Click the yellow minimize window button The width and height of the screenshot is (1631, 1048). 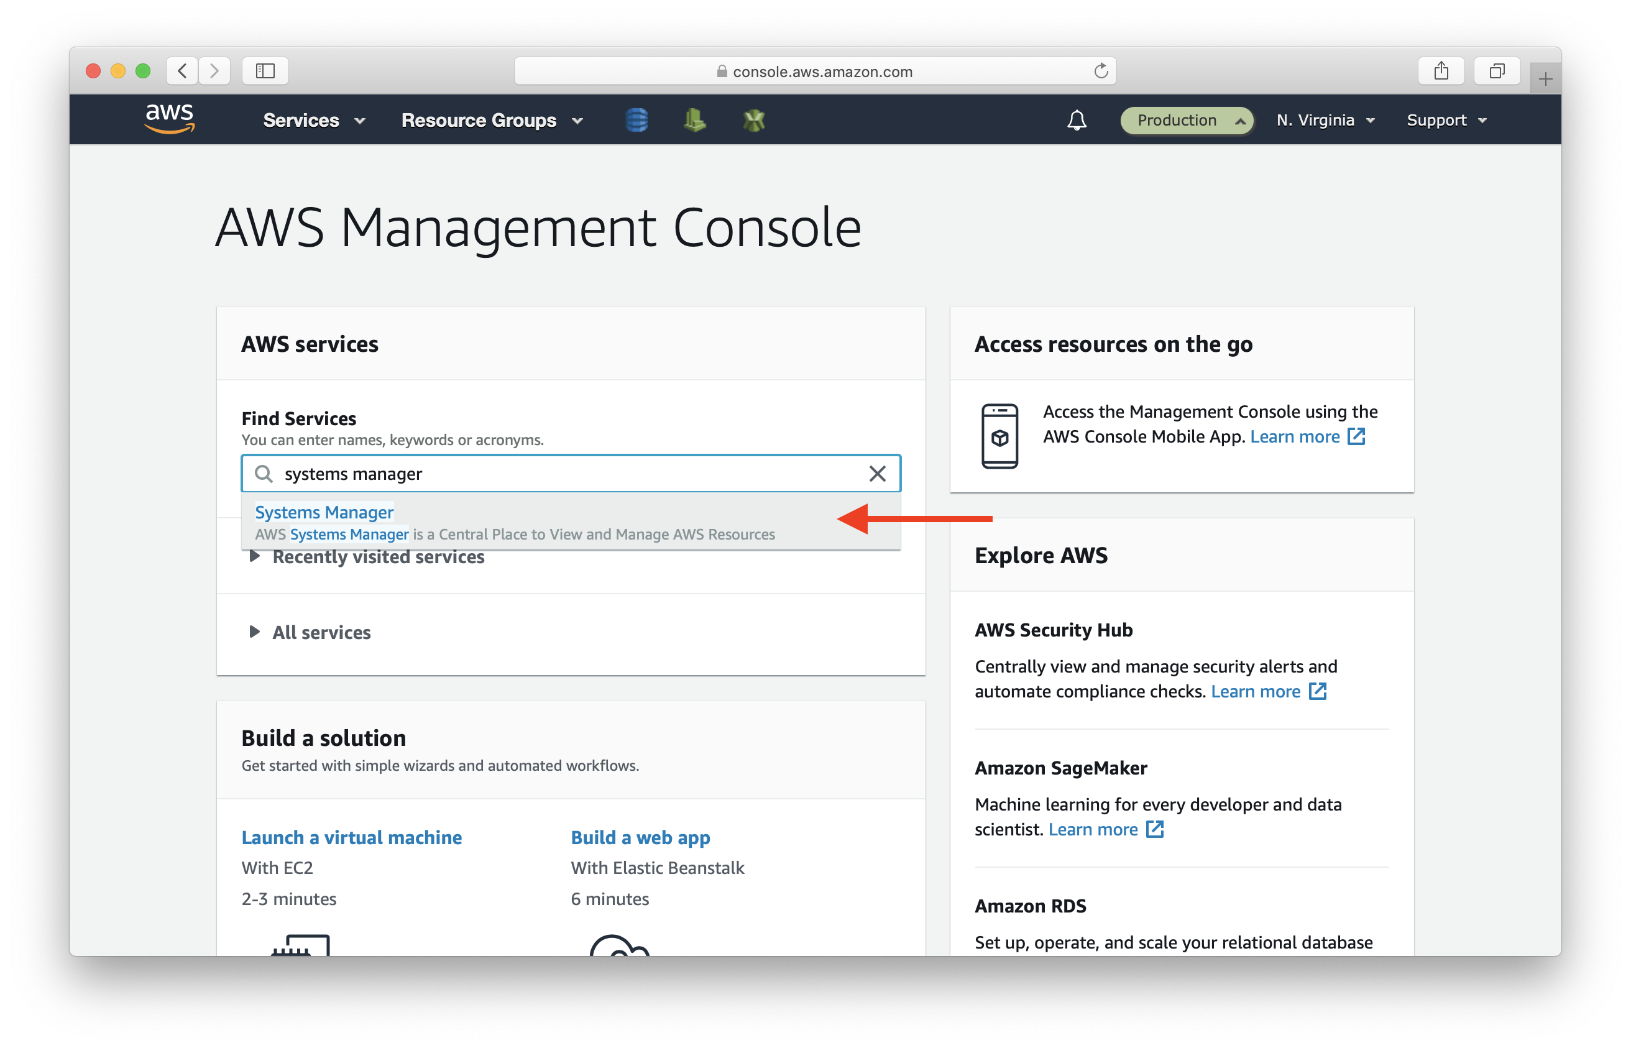coord(118,71)
